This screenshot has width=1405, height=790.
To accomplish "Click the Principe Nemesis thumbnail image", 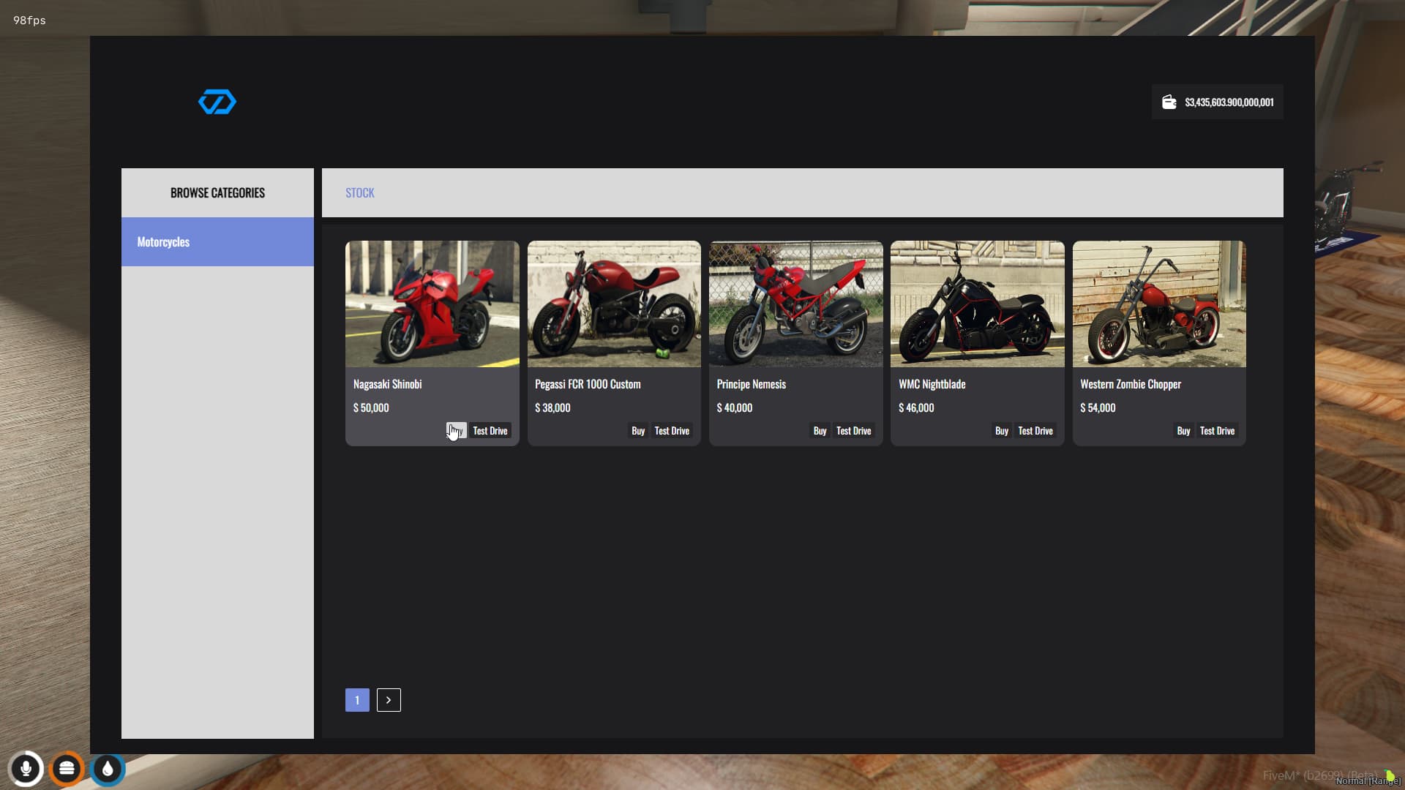I will point(796,304).
